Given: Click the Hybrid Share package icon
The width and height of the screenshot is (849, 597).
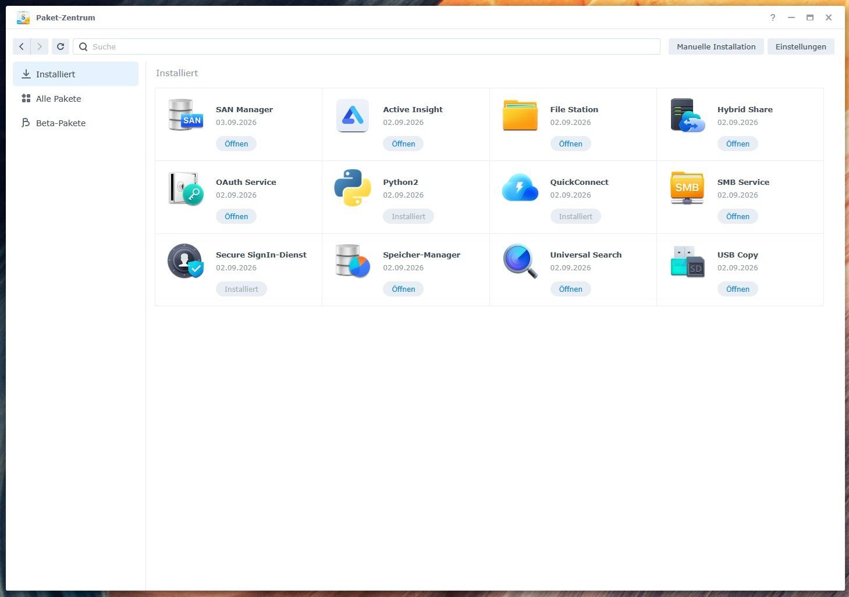Looking at the screenshot, I should [687, 115].
